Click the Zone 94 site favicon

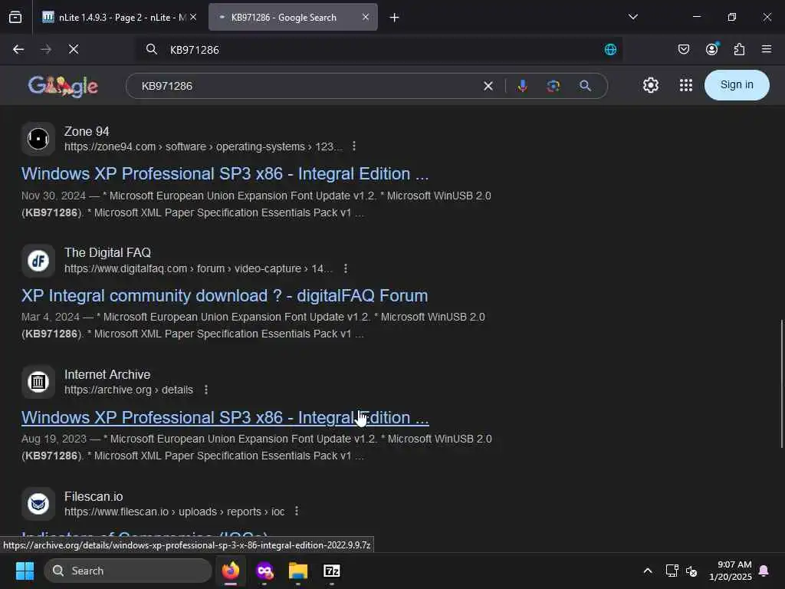coord(38,139)
